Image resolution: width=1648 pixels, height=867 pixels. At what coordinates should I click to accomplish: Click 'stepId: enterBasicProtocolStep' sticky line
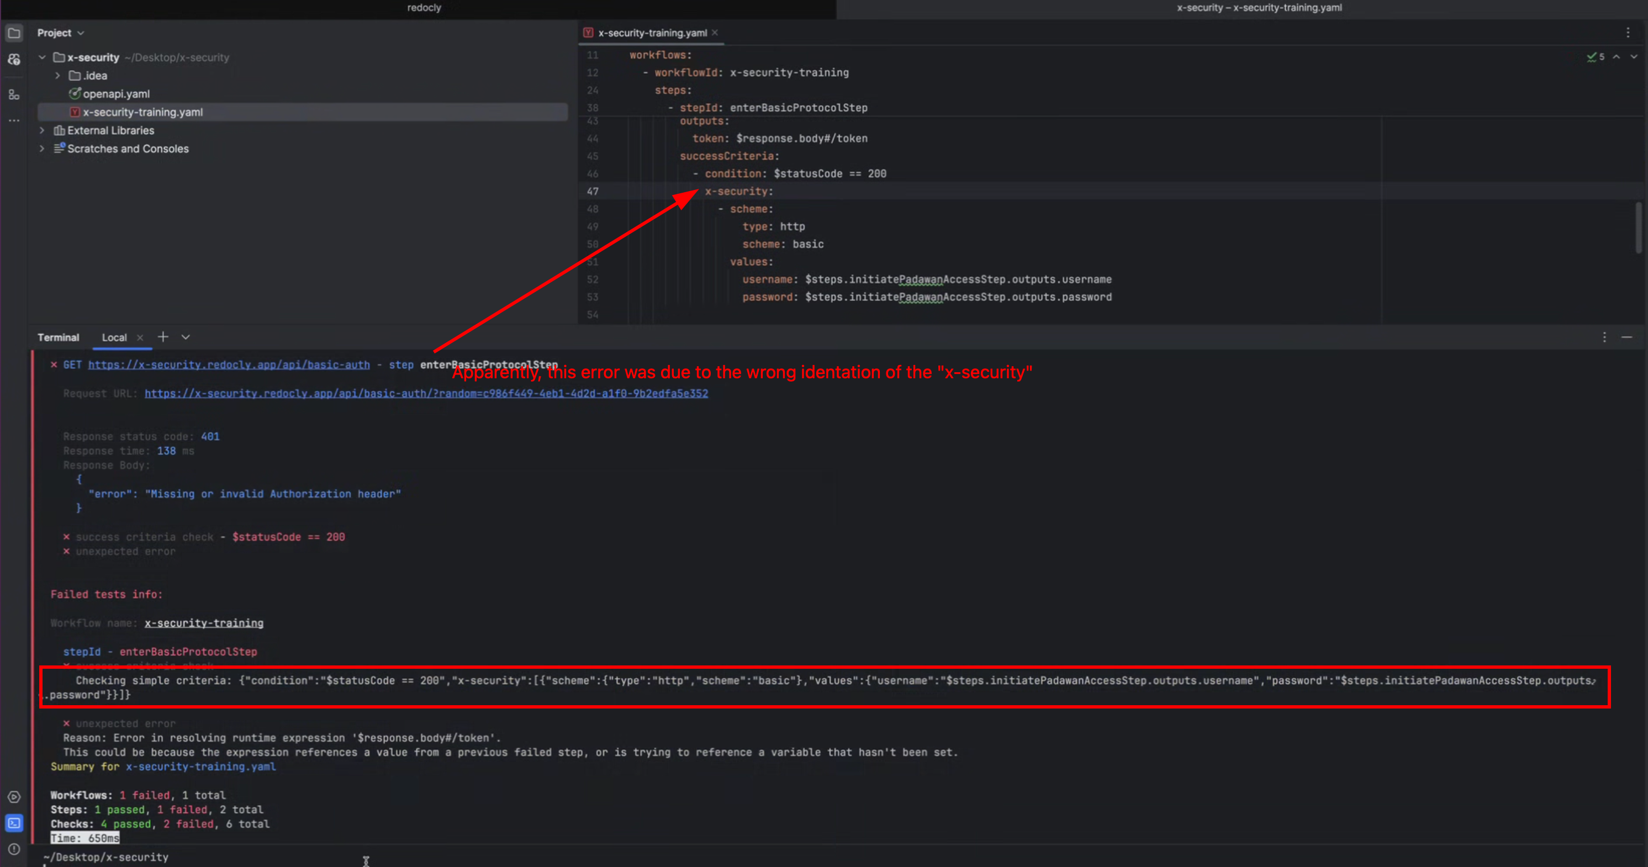[773, 108]
